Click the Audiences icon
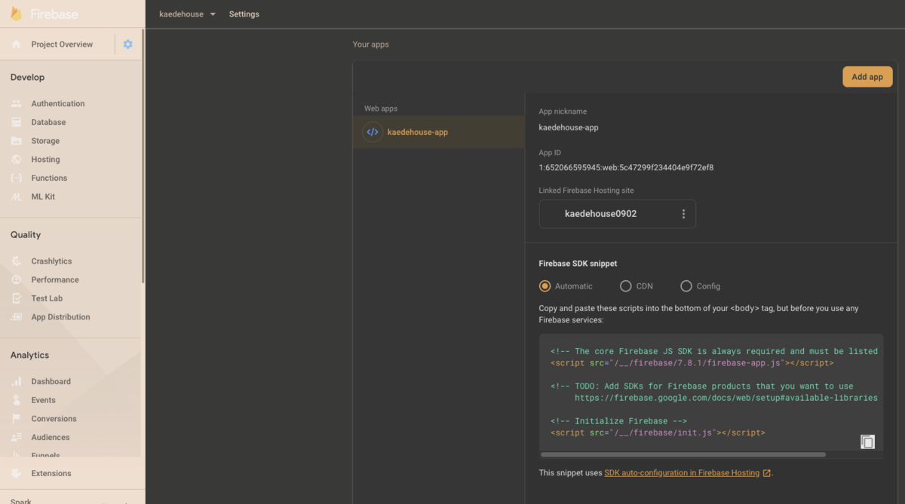Viewport: 905px width, 504px height. pos(17,438)
